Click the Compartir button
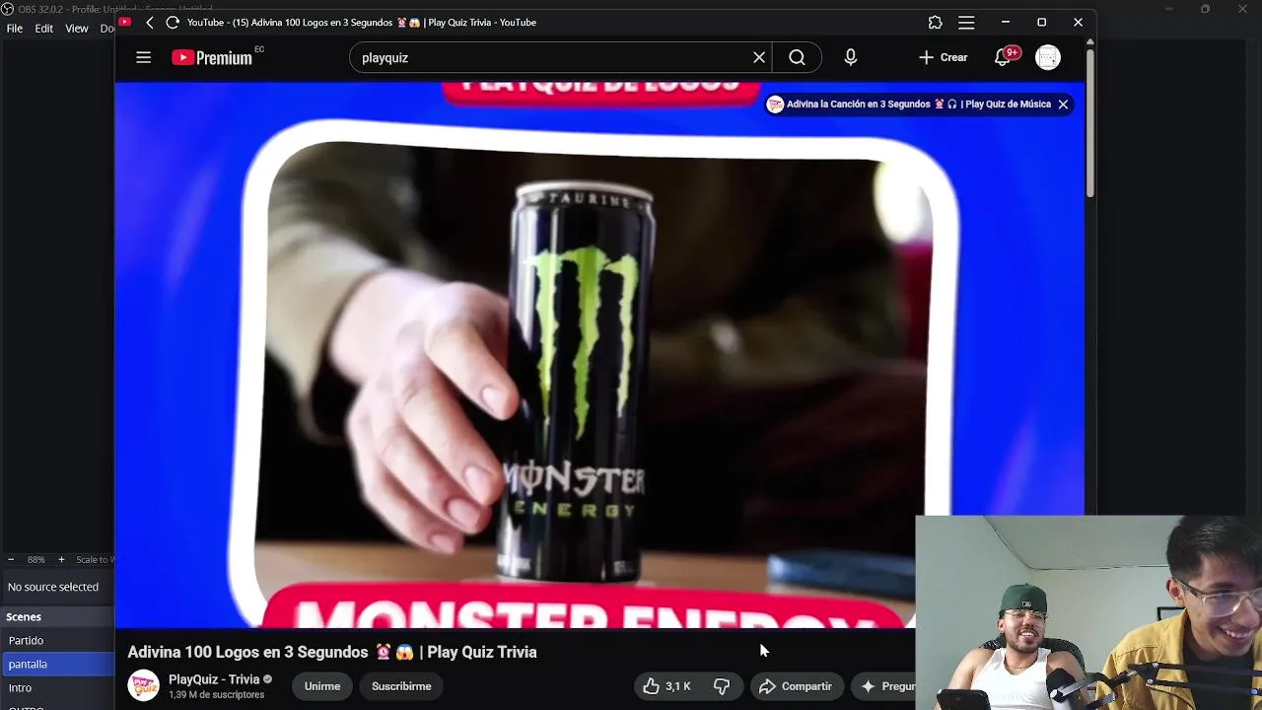Viewport: 1262px width, 710px height. 796,686
